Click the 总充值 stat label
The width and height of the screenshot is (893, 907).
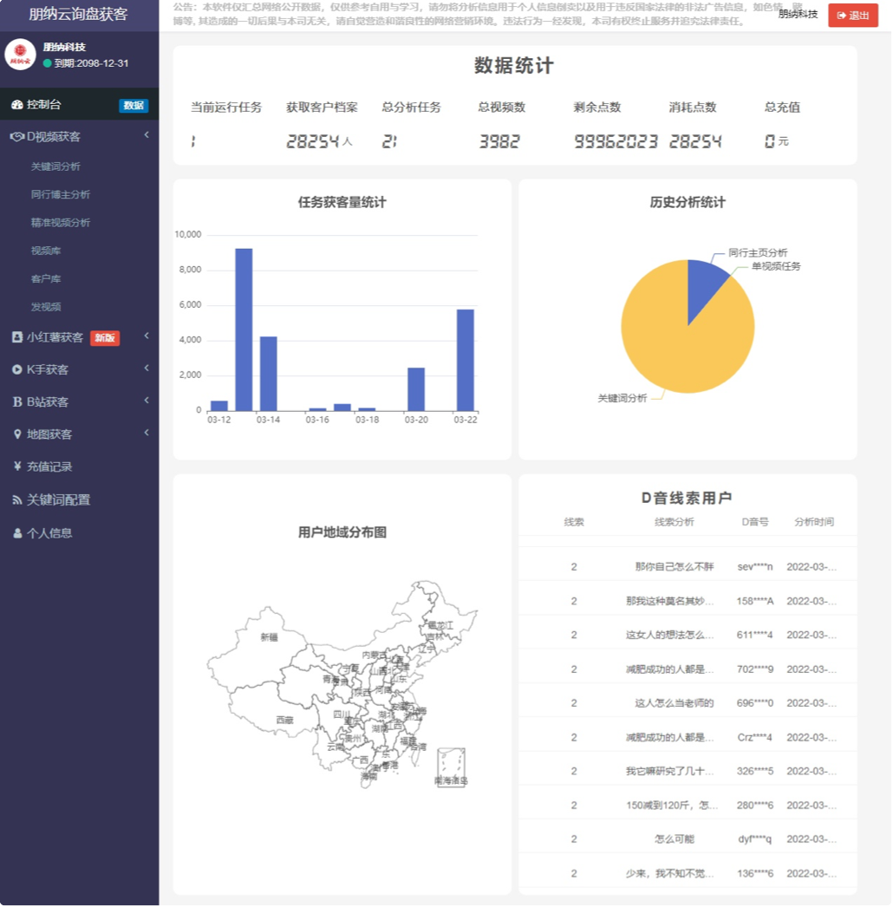click(x=783, y=108)
